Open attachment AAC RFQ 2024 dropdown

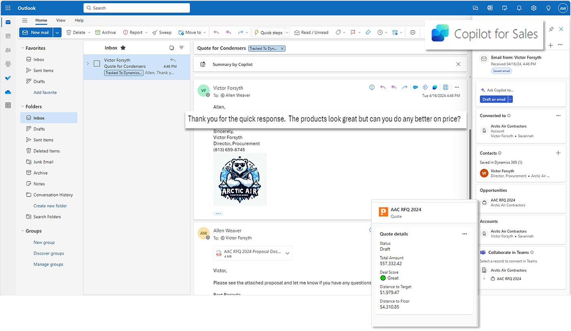(287, 254)
